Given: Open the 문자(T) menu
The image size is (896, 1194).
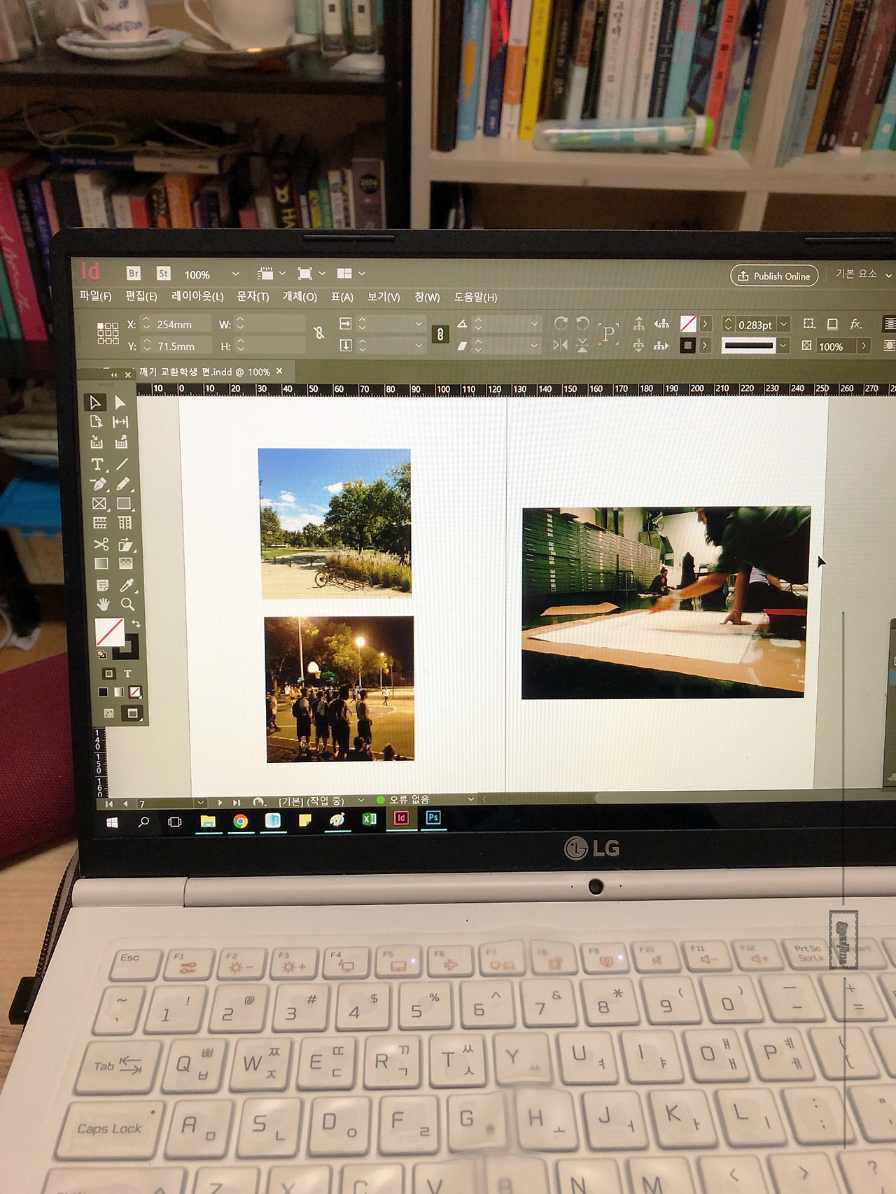Looking at the screenshot, I should pos(253,297).
